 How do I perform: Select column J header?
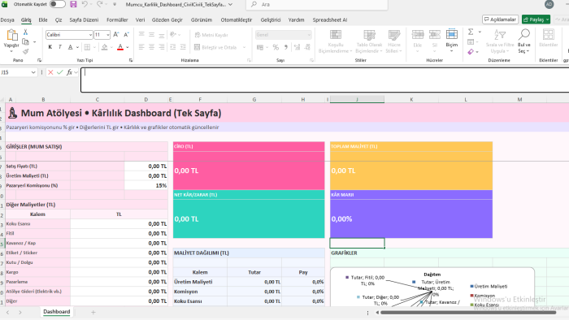357,99
